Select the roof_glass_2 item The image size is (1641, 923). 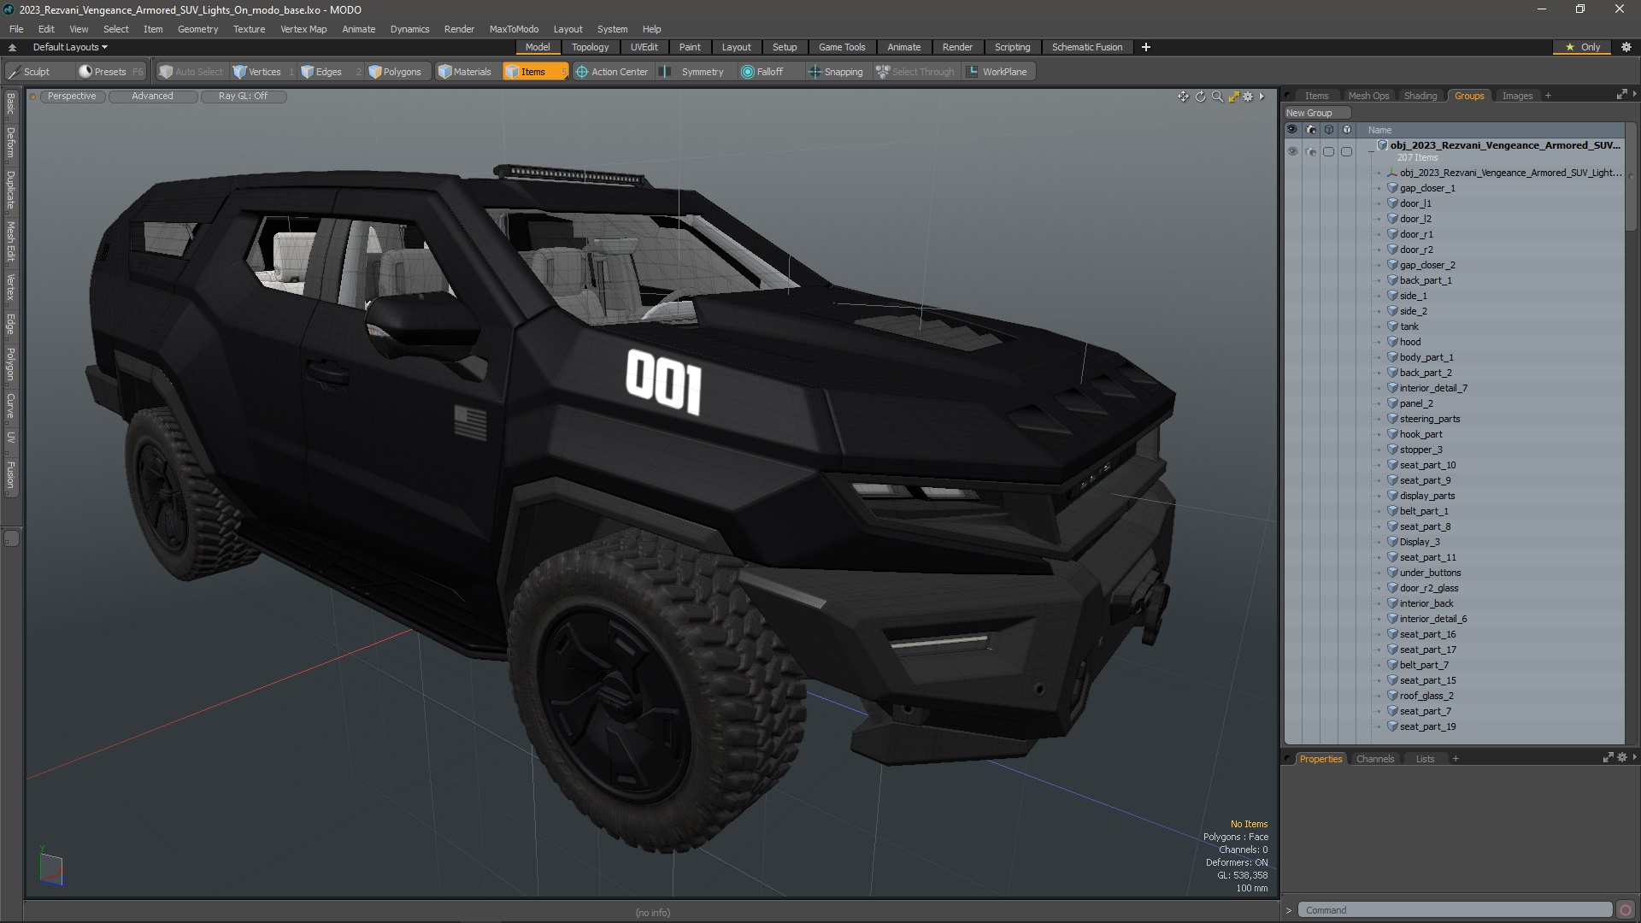pos(1426,696)
